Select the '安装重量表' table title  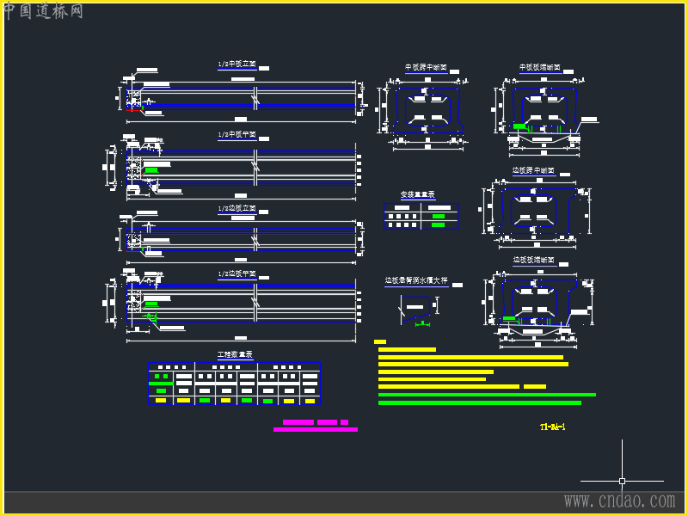[x=417, y=194]
